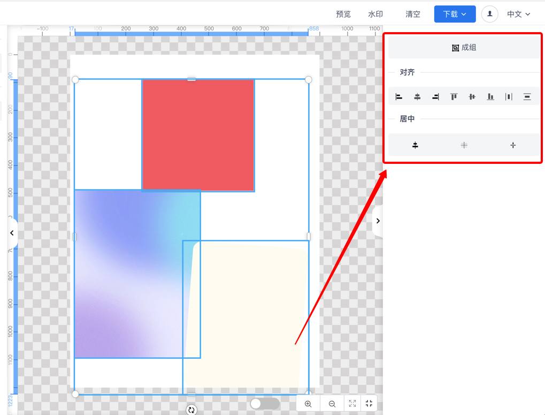Open the user profile avatar icon
The image size is (545, 415).
(490, 14)
